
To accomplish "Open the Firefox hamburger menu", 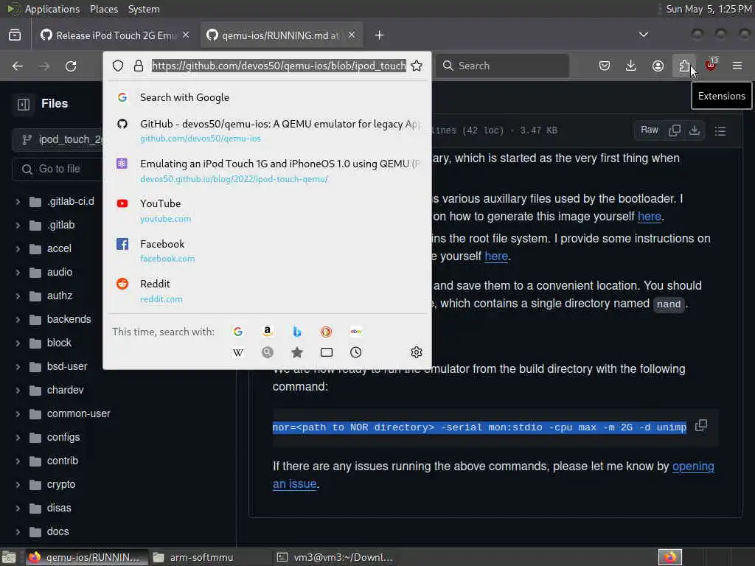I will point(737,66).
